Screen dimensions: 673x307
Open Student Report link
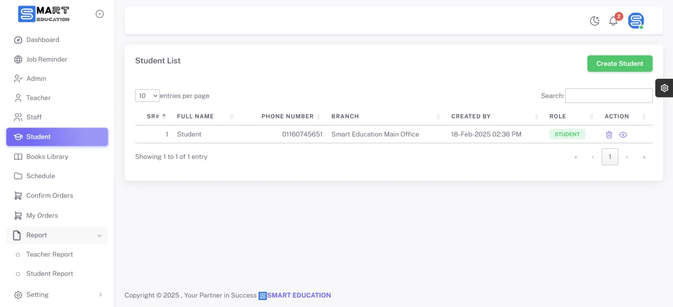pos(49,274)
